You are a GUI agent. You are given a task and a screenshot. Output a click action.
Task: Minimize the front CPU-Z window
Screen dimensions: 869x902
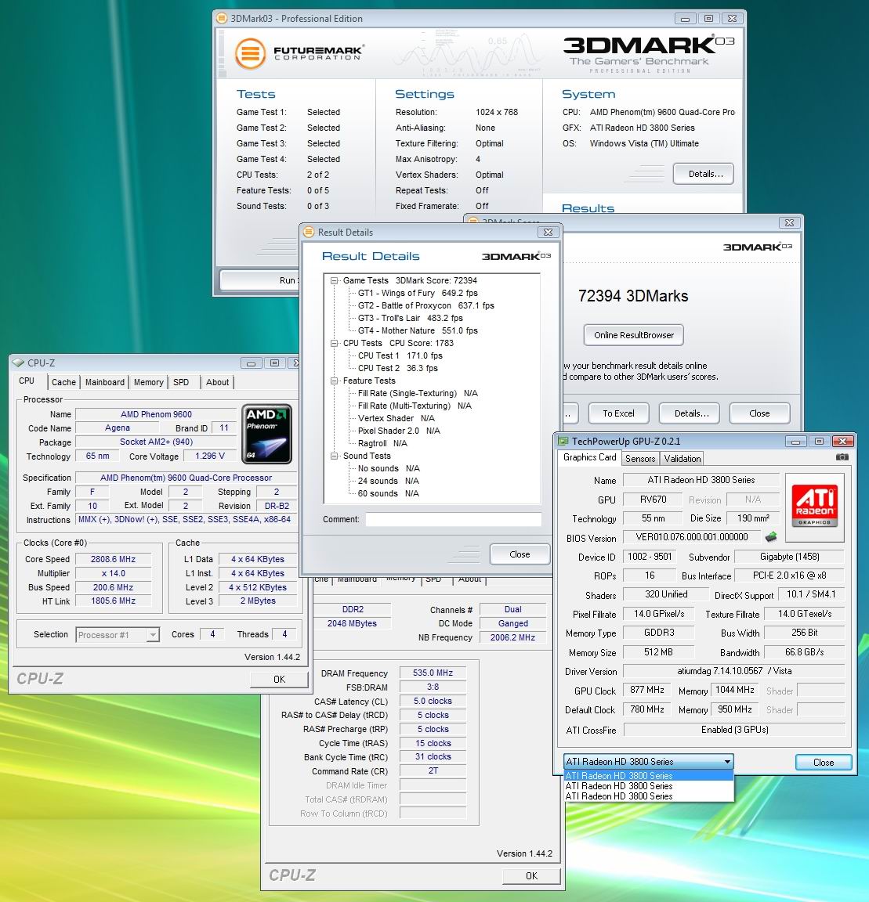pos(251,363)
